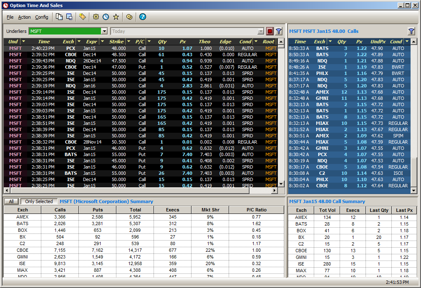
Task: Click the main grid scroll down arrow
Action: (x=281, y=184)
